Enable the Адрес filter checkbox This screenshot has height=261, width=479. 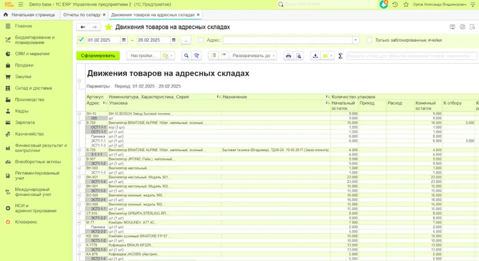click(200, 41)
